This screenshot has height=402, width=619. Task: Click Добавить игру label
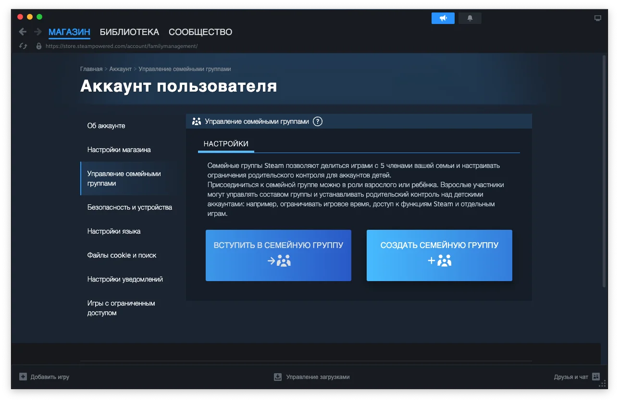pyautogui.click(x=50, y=377)
